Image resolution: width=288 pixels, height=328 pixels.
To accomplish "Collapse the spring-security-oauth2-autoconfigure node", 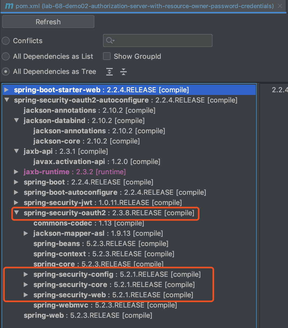I will coord(7,100).
